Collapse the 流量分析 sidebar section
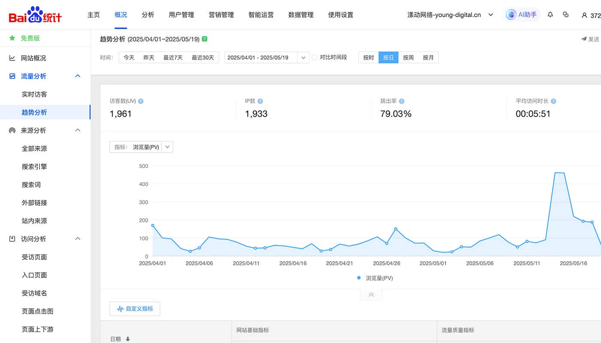 pyautogui.click(x=78, y=76)
